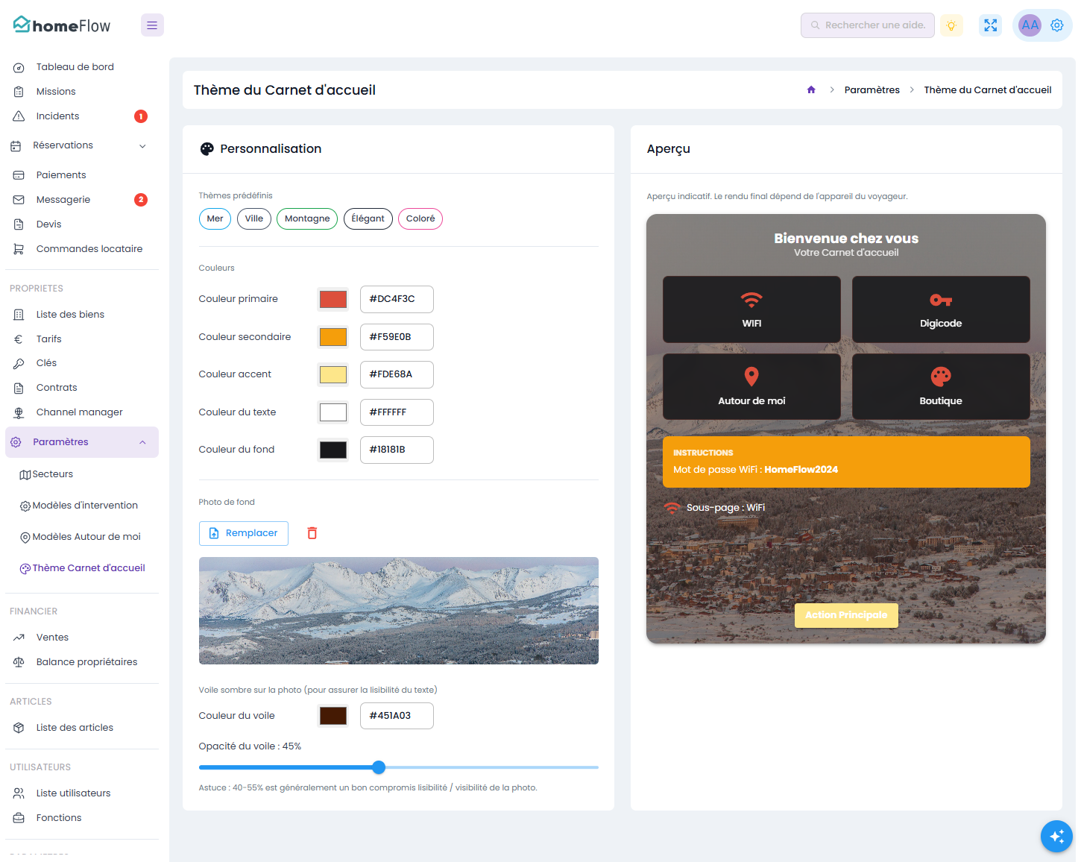Open the settings gear in header
The height and width of the screenshot is (862, 1081).
point(1057,25)
